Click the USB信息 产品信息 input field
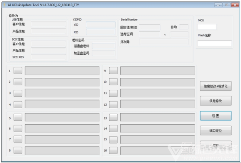The height and width of the screenshot is (163, 241). click(x=48, y=31)
